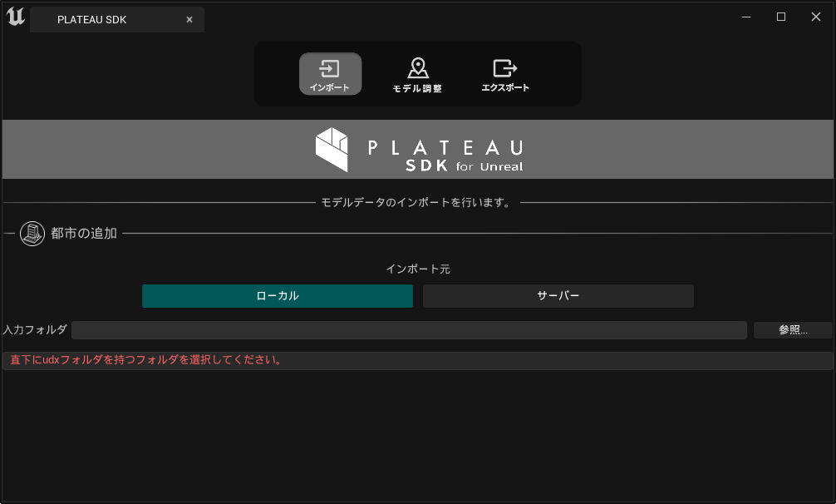Choose サーバー as import source
836x504 pixels.
pyautogui.click(x=558, y=296)
